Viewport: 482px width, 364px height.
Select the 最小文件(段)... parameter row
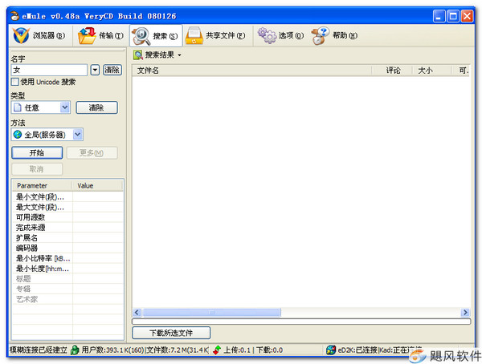coord(67,196)
